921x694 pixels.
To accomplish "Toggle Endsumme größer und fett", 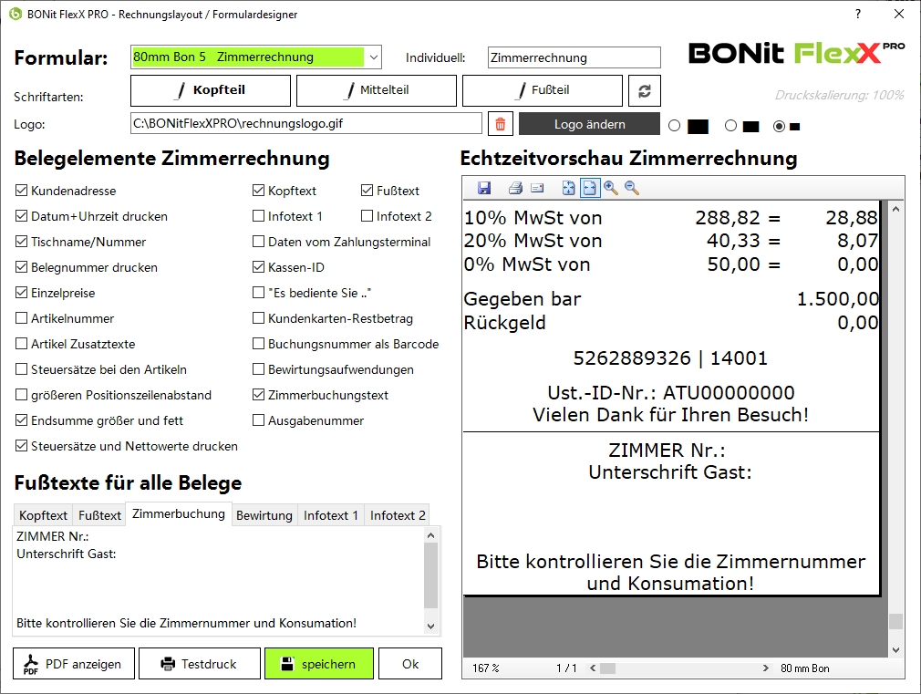I will [x=21, y=420].
